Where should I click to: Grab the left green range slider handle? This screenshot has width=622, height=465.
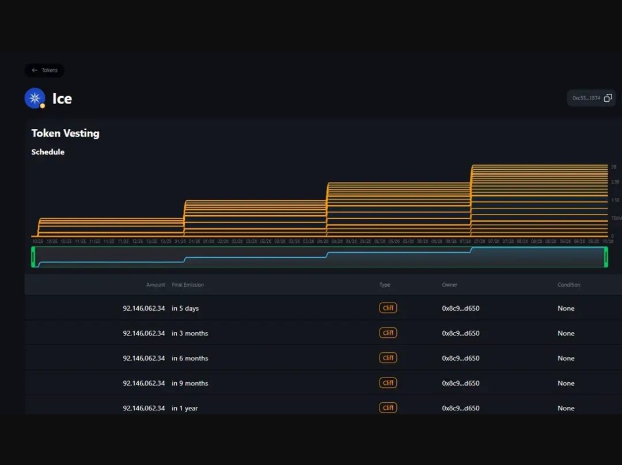pos(33,257)
